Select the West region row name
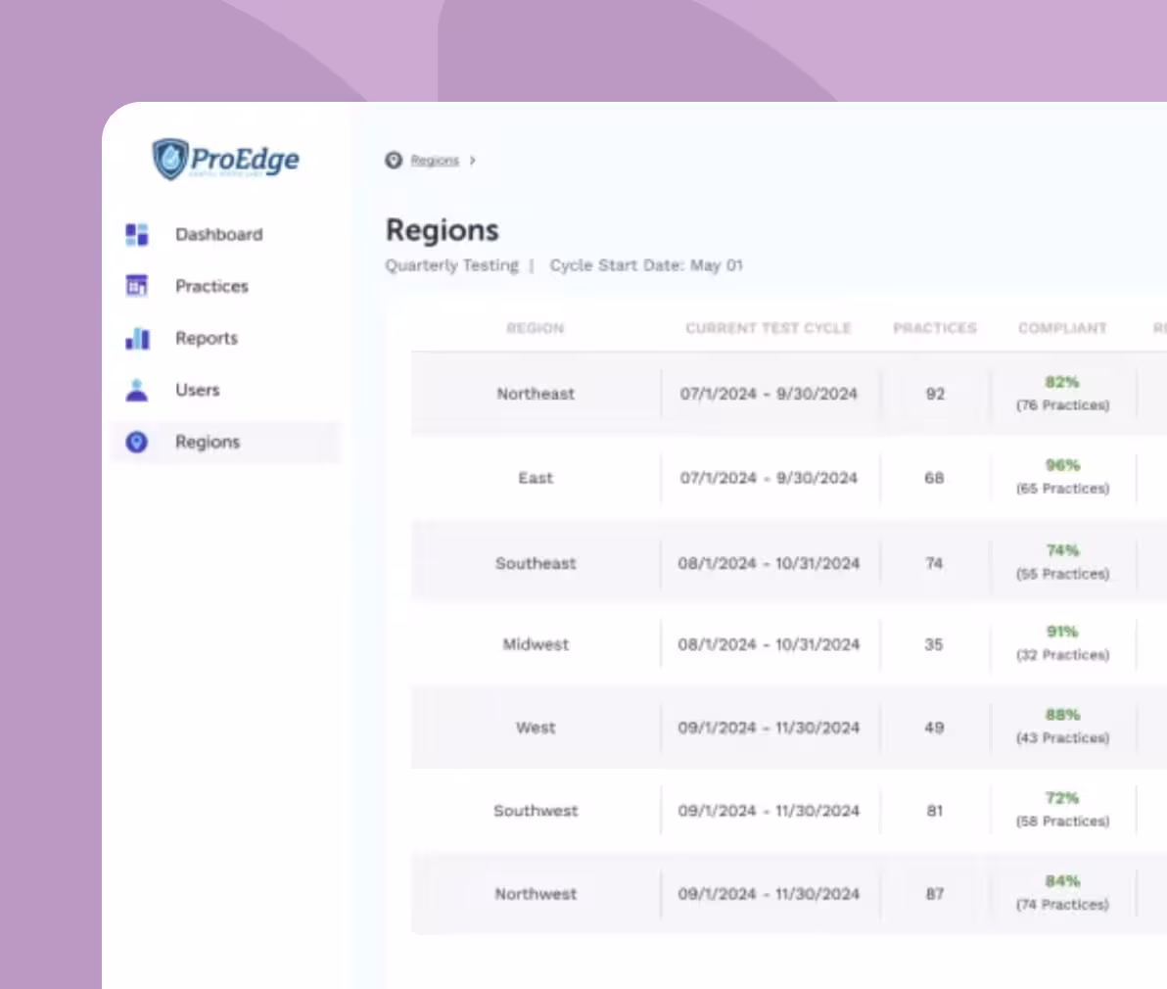The height and width of the screenshot is (989, 1167). pyautogui.click(x=536, y=728)
